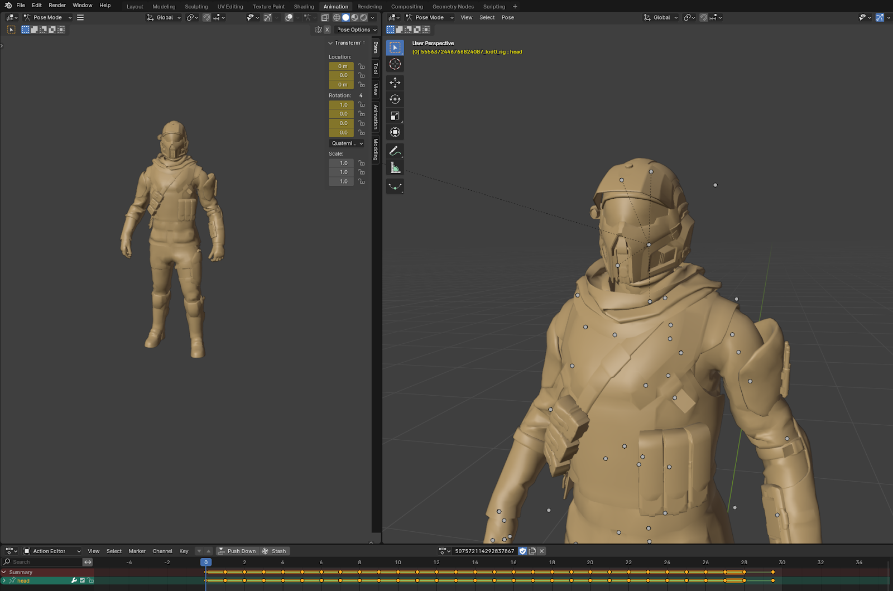Viewport: 893px width, 591px height.
Task: Select the Annotate pencil tool
Action: (395, 151)
